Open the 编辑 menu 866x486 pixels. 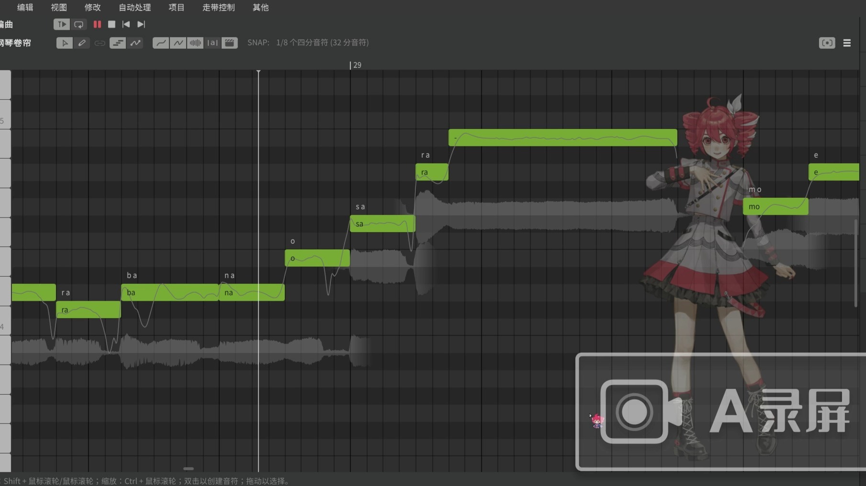(x=25, y=7)
